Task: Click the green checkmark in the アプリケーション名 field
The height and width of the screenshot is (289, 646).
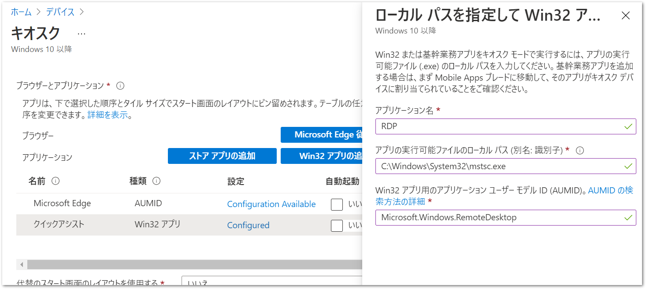Action: [x=628, y=126]
